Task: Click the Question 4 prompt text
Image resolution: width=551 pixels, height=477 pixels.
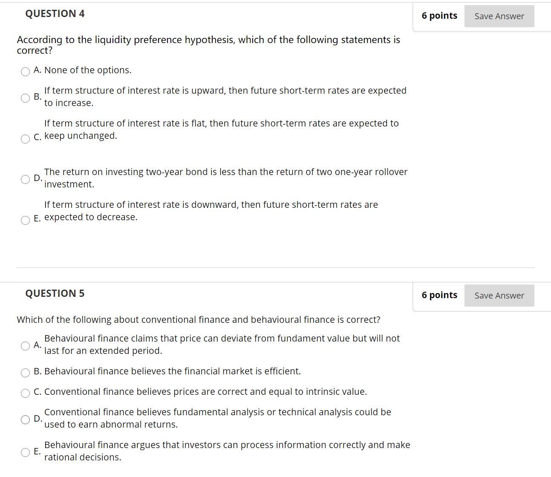Action: tap(208, 44)
